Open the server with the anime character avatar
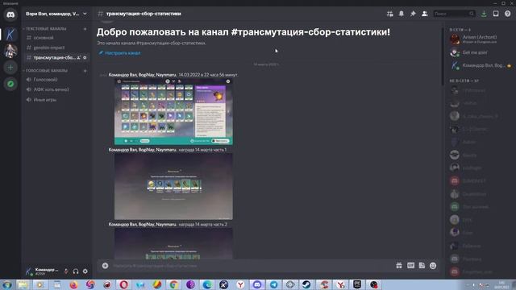 click(10, 51)
